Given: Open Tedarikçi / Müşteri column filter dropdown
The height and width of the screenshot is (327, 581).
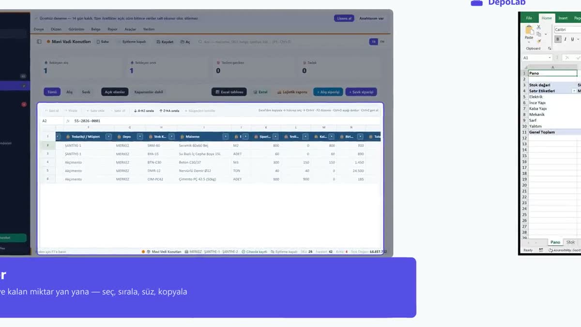Looking at the screenshot, I should coord(108,137).
